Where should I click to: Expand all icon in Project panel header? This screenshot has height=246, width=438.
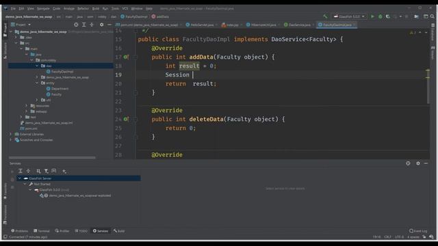coord(83,25)
